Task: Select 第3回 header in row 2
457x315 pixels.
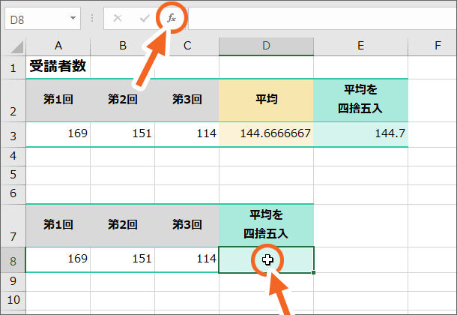Action: pos(187,100)
